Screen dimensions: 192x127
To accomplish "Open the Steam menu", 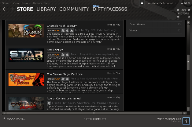I will pyautogui.click(x=6, y=3).
